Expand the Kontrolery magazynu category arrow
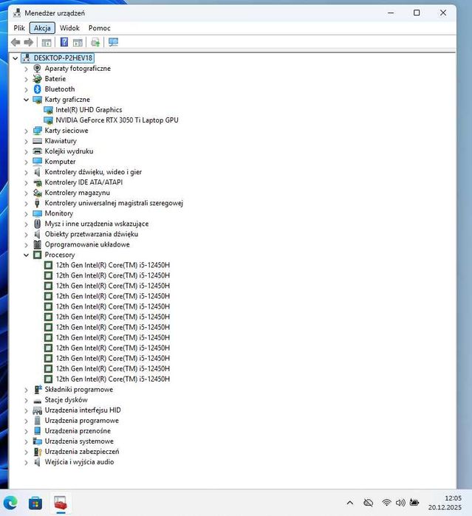The image size is (472, 516). point(26,193)
